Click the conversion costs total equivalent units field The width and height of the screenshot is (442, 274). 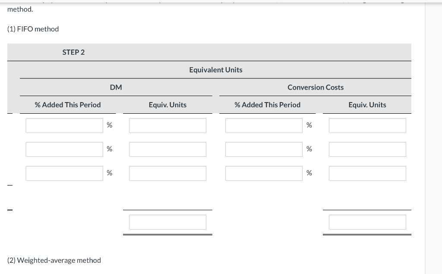(367, 222)
